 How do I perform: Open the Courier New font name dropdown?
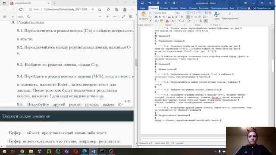click(x=174, y=13)
